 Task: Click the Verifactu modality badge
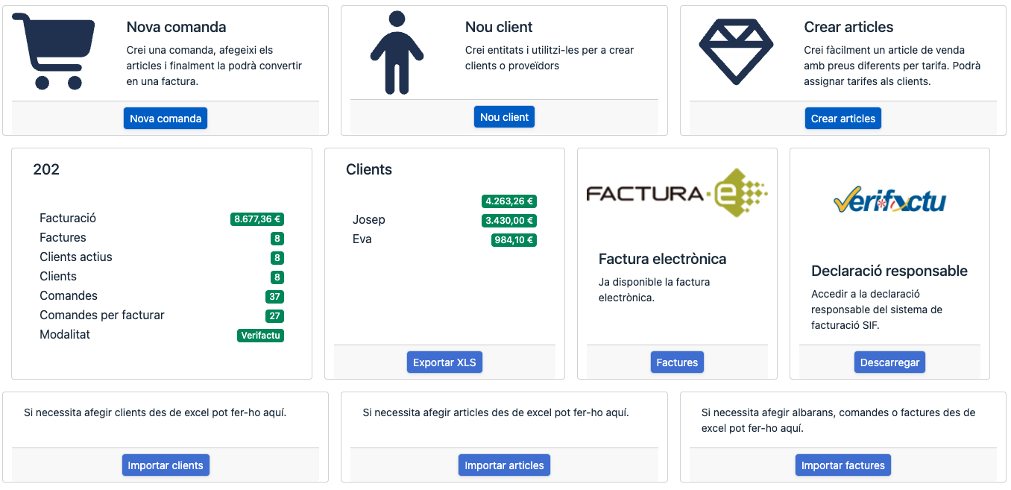(260, 336)
